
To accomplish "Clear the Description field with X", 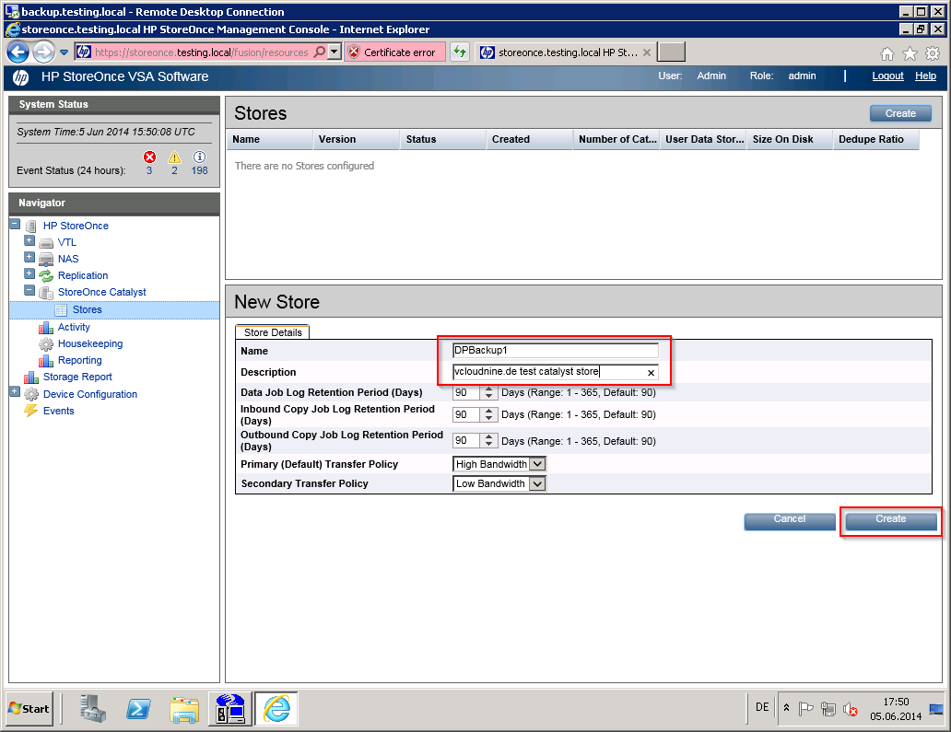I will pos(651,373).
